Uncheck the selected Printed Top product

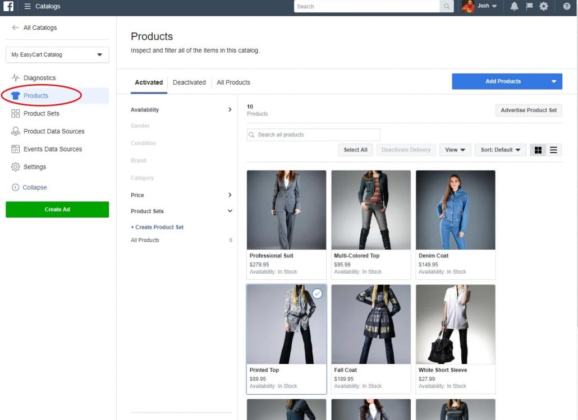click(317, 293)
